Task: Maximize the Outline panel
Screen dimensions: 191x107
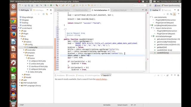Action: tap(178, 10)
